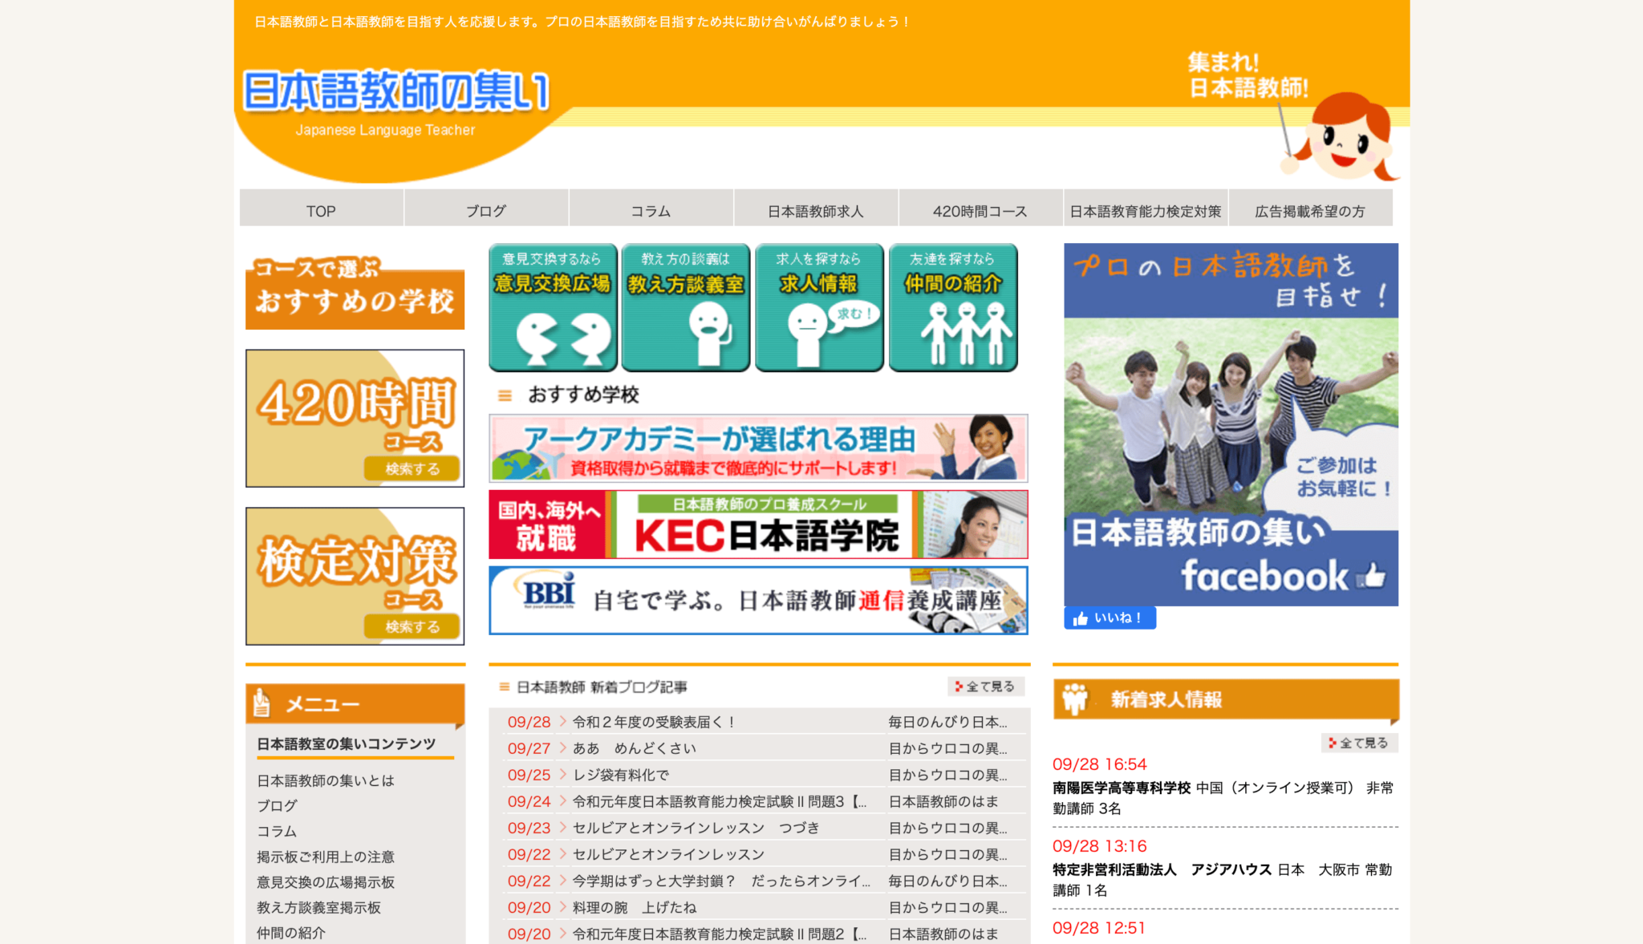The height and width of the screenshot is (944, 1643).
Task: Click 全て見る beside 新着ブログ記事
Action: click(986, 687)
